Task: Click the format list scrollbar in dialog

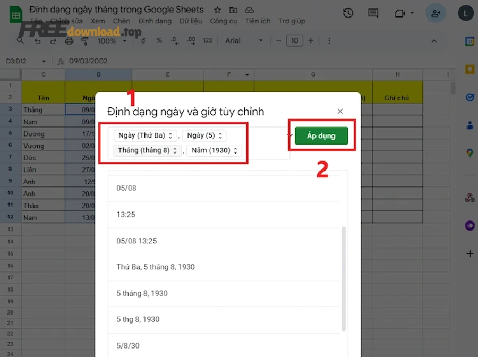Action: pos(344,279)
